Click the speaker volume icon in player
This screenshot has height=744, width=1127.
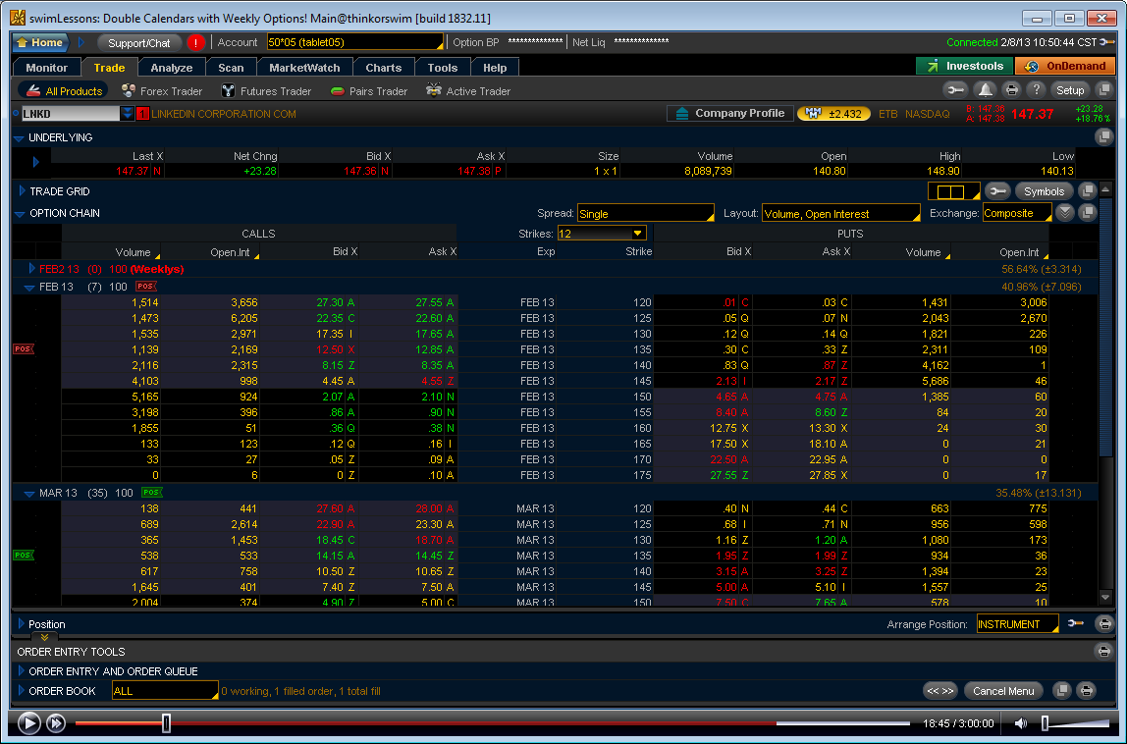click(x=1021, y=723)
